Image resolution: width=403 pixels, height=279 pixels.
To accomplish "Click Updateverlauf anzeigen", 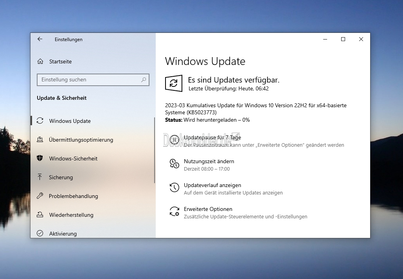I will (x=212, y=185).
